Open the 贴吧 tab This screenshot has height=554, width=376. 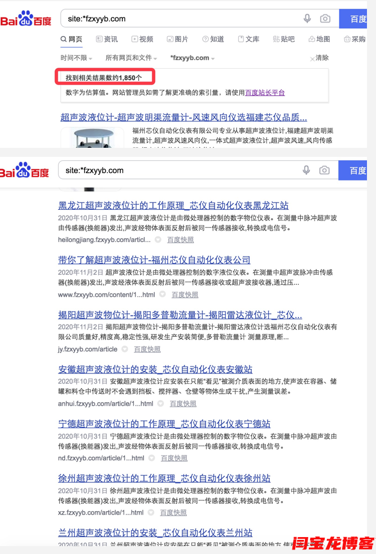tap(283, 39)
